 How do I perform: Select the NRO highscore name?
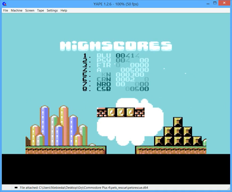104,84
